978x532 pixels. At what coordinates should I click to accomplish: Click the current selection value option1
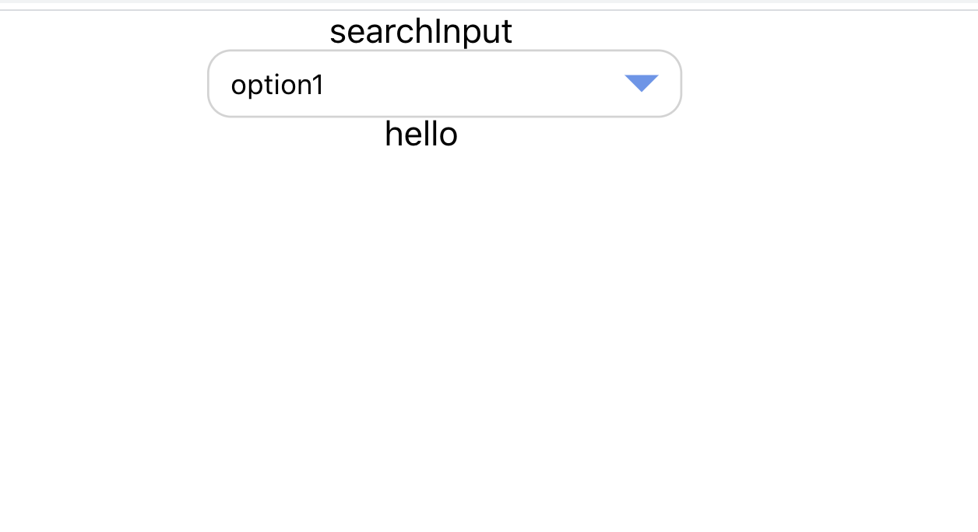pyautogui.click(x=277, y=85)
